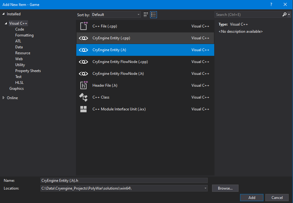Switch to the small icons list view
Screen dimensions: 293x203
pos(154,15)
